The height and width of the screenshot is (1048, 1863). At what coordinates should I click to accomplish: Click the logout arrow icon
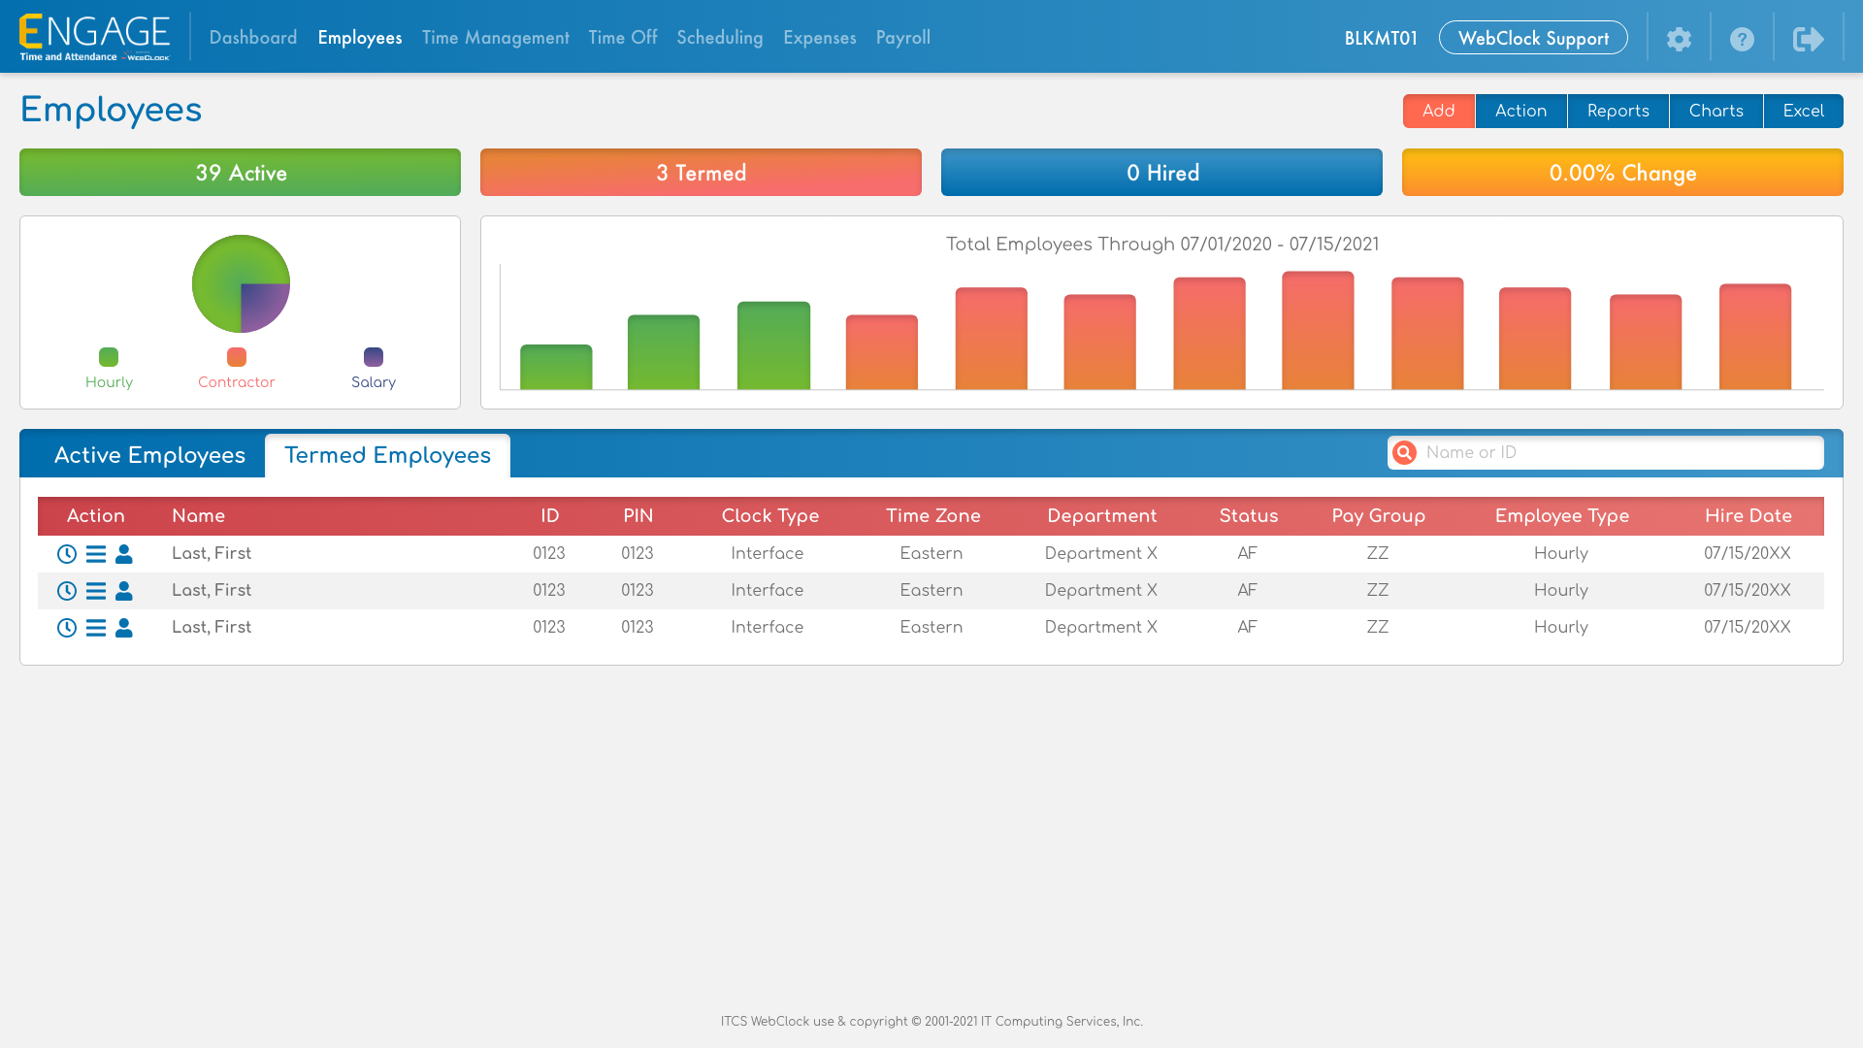1808,39
